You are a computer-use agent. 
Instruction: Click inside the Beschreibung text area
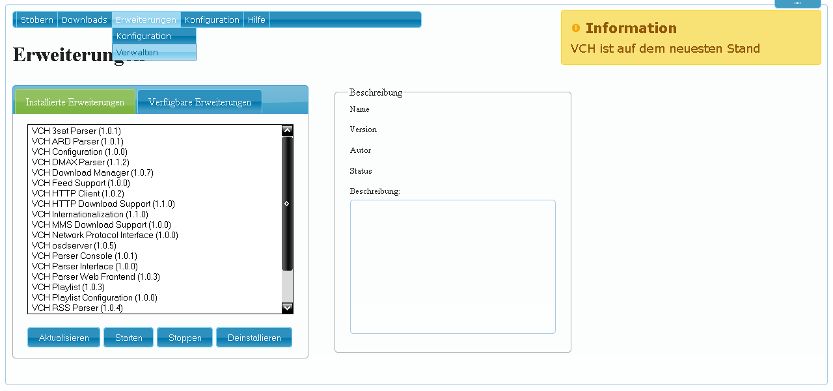point(452,267)
